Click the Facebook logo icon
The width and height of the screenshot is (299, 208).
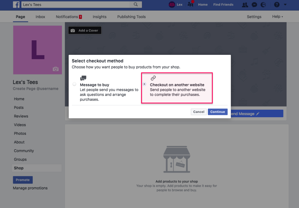tap(16, 5)
